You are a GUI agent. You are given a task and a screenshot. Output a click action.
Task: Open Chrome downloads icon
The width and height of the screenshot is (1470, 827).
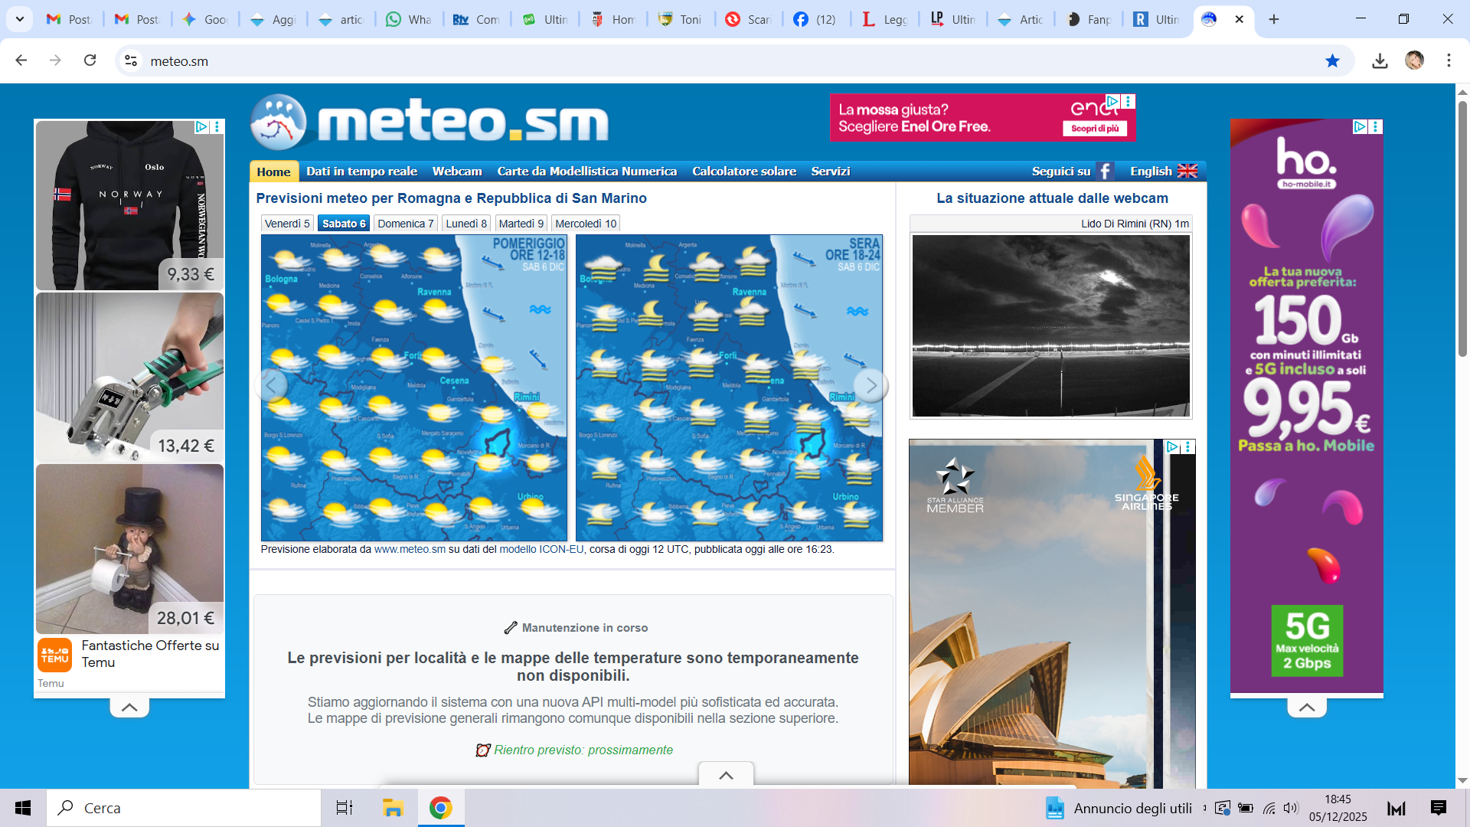pos(1380,61)
